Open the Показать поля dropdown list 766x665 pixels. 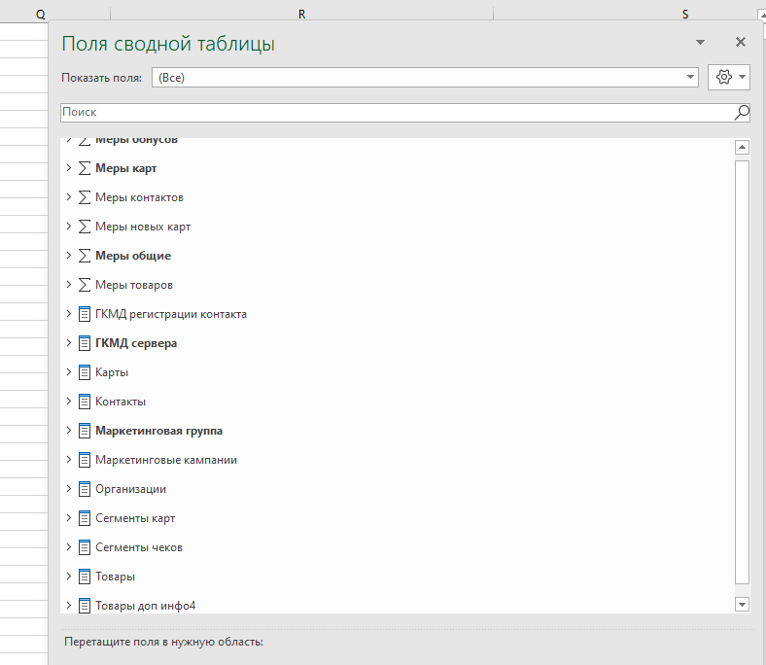tap(691, 78)
